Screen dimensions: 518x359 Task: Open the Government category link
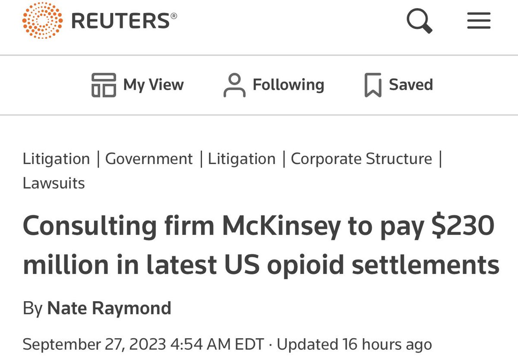point(149,159)
